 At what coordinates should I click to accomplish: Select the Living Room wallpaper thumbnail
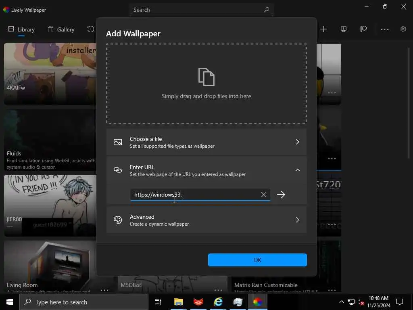tap(50, 266)
